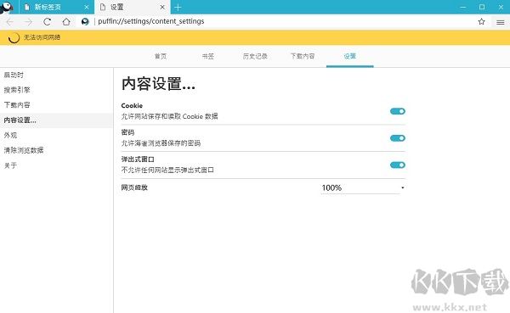This screenshot has height=313, width=510.
Task: Select 内容设置... in the sidebar
Action: click(x=56, y=120)
